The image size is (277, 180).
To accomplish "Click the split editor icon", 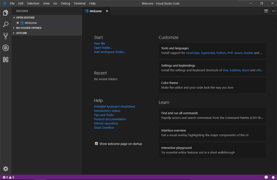I will (x=266, y=11).
